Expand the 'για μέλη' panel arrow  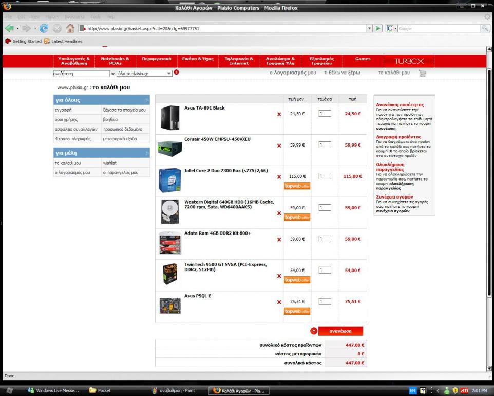point(147,153)
